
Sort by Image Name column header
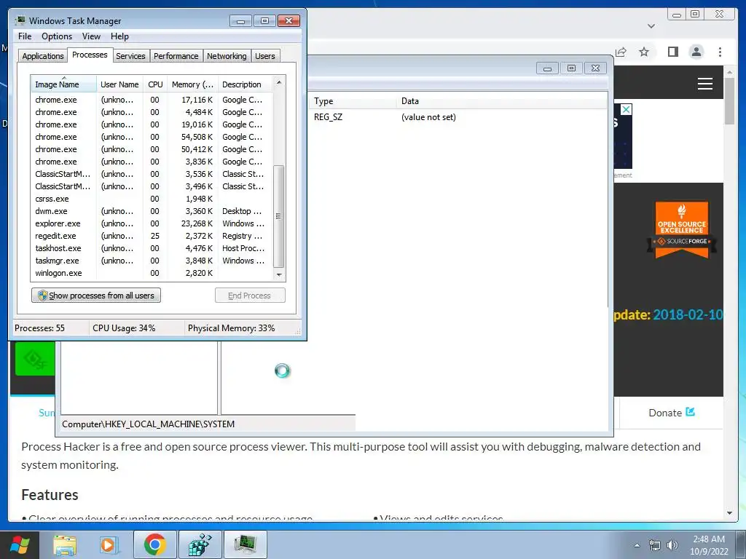(x=63, y=84)
